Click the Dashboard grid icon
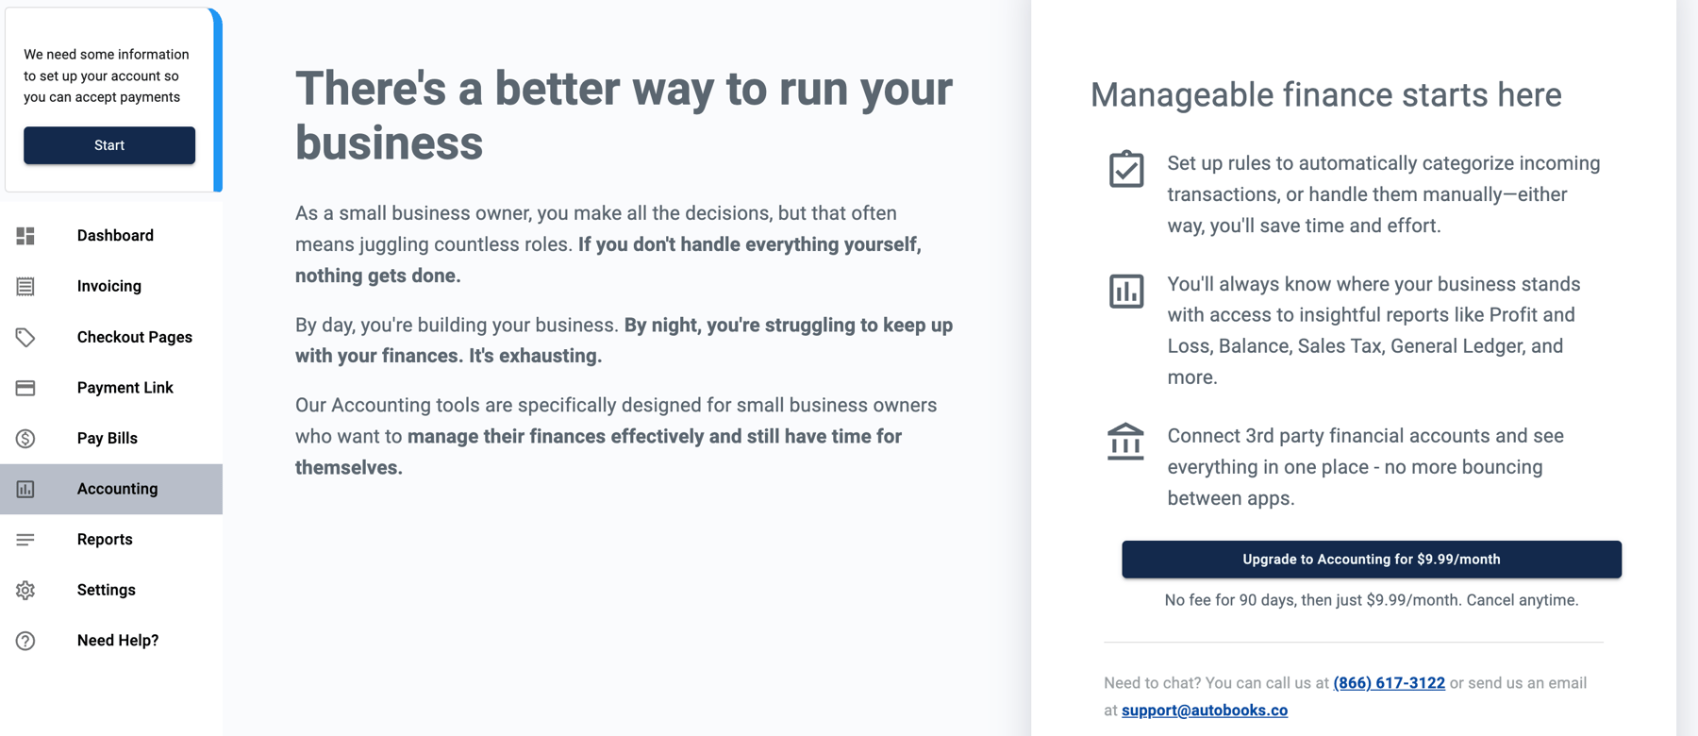The image size is (1698, 736). (25, 236)
